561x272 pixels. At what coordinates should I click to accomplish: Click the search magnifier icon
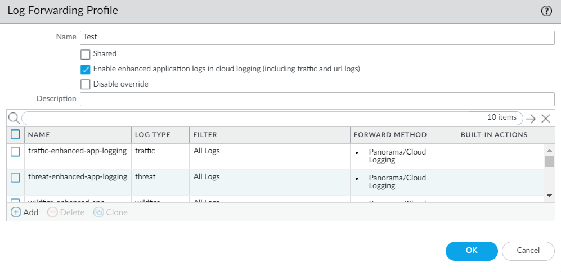pos(14,118)
